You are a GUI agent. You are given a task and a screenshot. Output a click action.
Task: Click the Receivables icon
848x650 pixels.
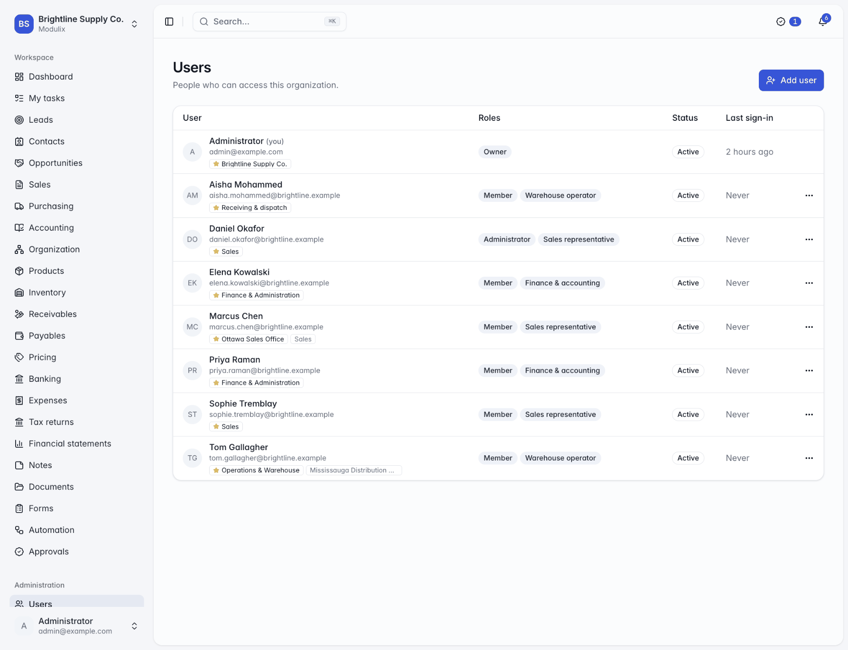pos(19,314)
